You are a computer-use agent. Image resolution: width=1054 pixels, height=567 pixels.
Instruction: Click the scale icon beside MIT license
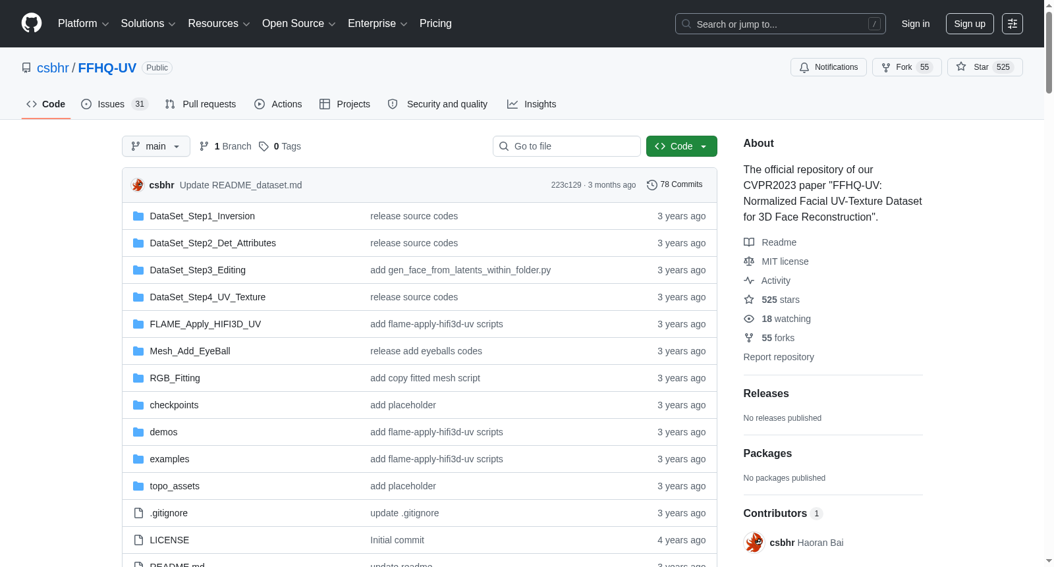[x=749, y=261]
